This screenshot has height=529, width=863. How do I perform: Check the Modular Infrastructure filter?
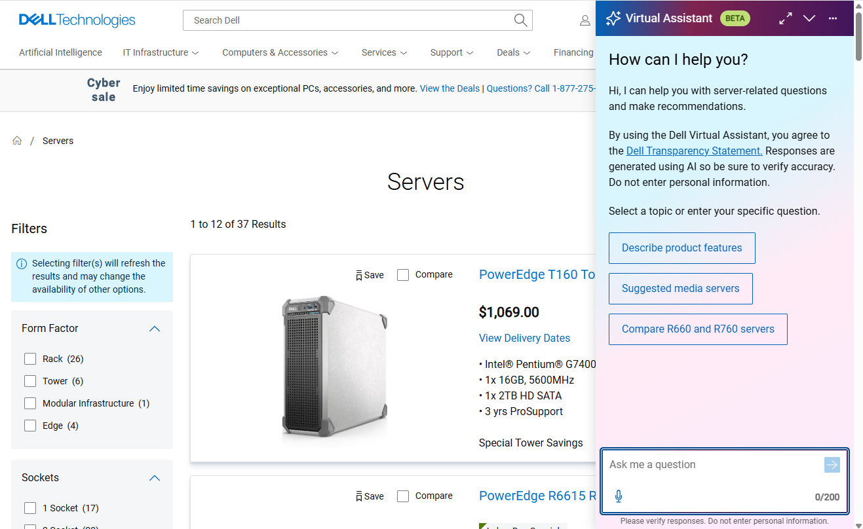[x=30, y=403]
